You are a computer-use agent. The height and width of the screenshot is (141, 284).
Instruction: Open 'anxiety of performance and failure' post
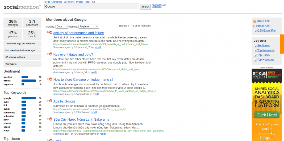pyautogui.click(x=79, y=33)
